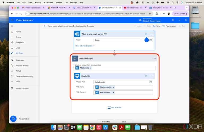Image resolution: width=204 pixels, height=132 pixels.
Task: Open the settings gear in header
Action: click(x=173, y=20)
